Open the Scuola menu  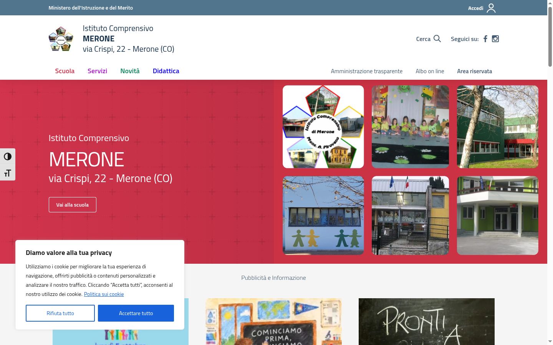(x=65, y=71)
